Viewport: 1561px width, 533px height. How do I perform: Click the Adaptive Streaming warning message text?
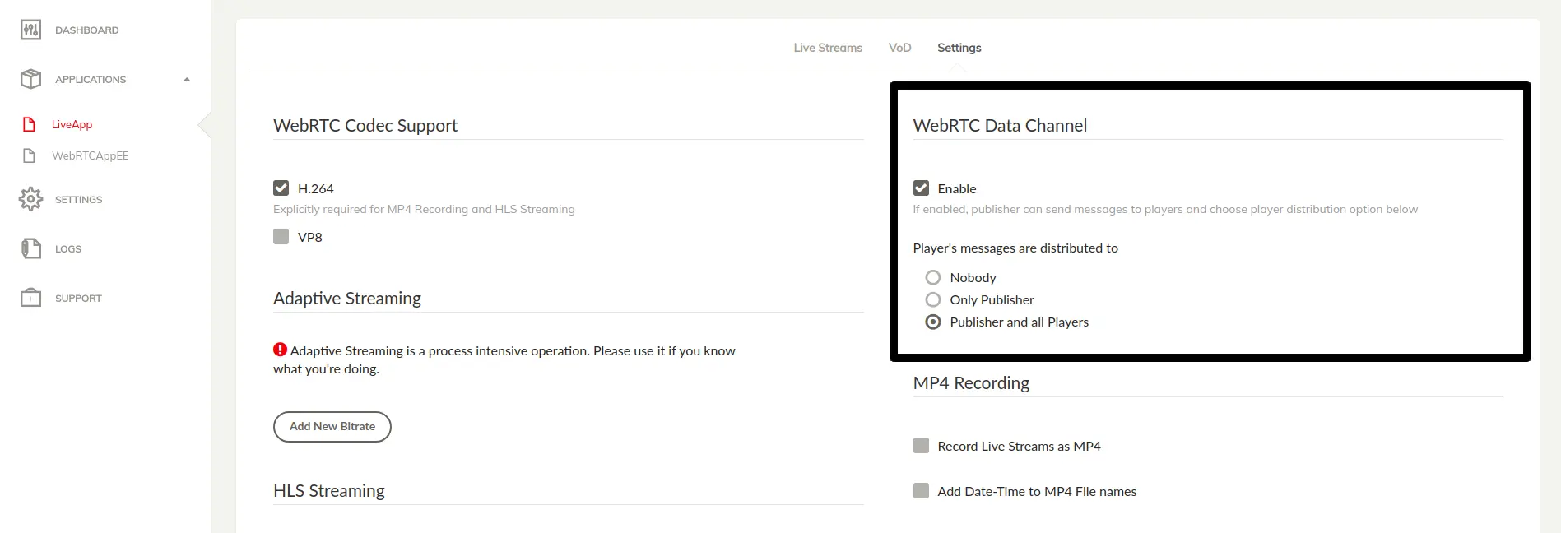pos(504,359)
